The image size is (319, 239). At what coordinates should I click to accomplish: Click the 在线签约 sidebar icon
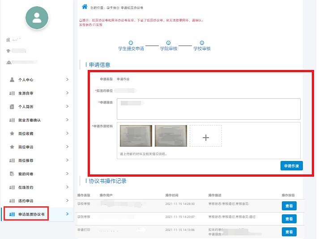12,187
